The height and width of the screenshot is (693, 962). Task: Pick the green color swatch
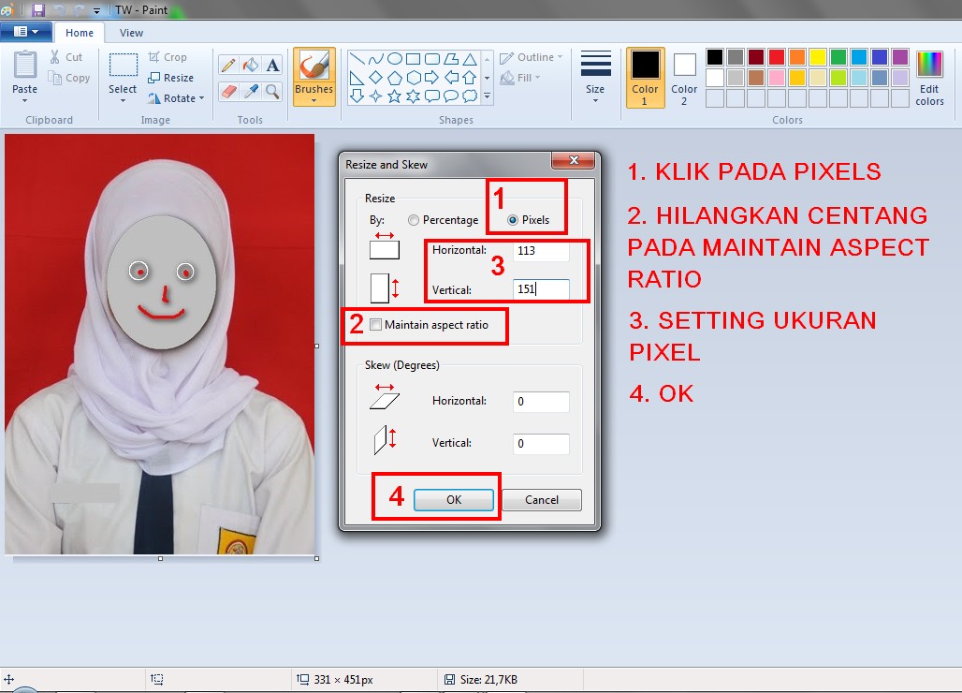click(x=838, y=57)
